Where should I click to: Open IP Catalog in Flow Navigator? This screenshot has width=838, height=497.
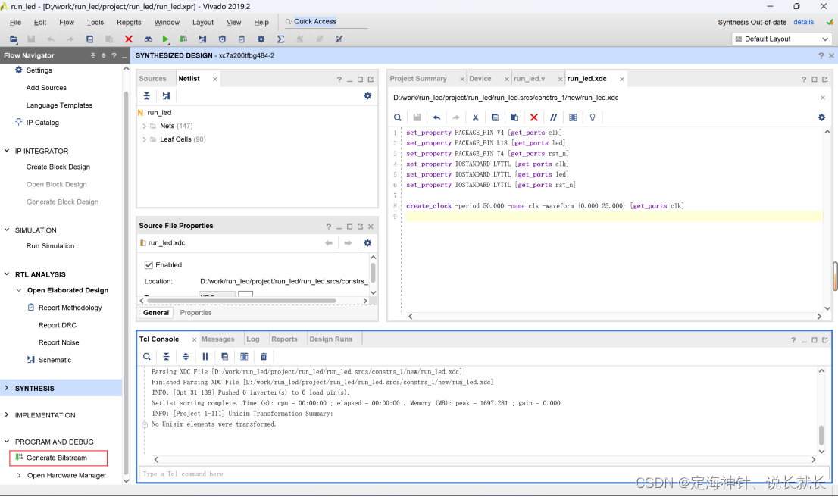42,123
